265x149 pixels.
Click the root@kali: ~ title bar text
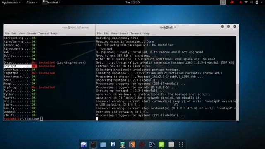pos(167,27)
